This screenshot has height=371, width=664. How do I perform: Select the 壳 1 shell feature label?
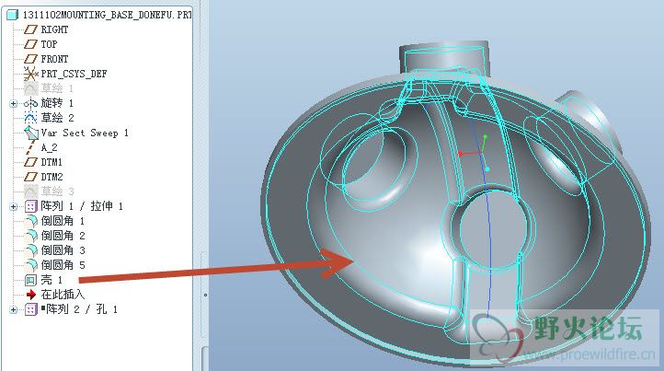point(52,280)
